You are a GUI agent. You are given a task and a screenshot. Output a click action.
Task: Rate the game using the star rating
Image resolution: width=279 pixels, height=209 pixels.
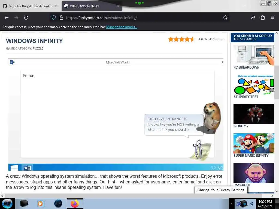[x=181, y=39]
